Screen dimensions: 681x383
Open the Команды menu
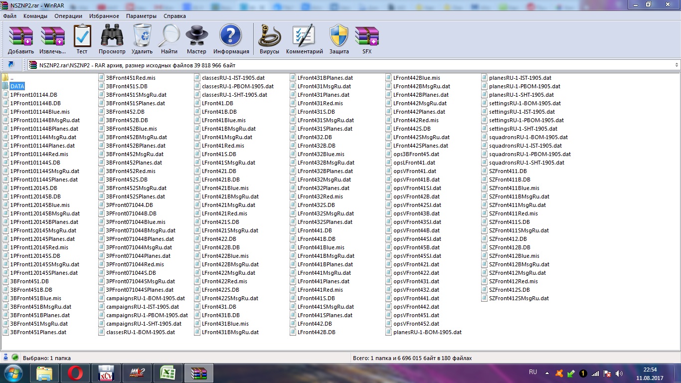35,16
